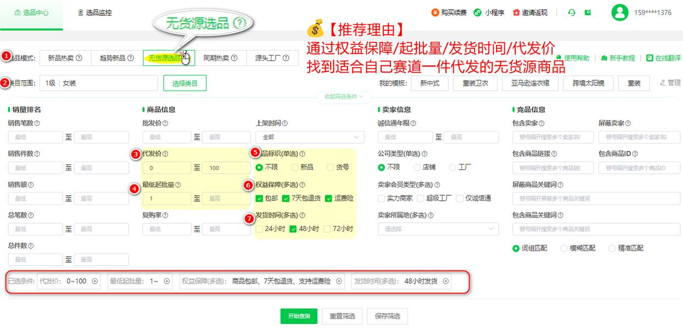Open 购买续费 link
Screen dimensions: 683x330
pos(449,13)
